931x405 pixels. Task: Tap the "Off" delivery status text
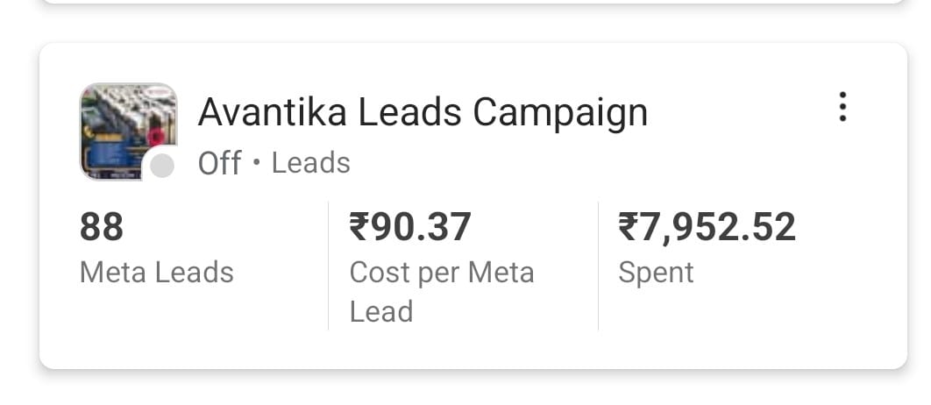pos(220,163)
